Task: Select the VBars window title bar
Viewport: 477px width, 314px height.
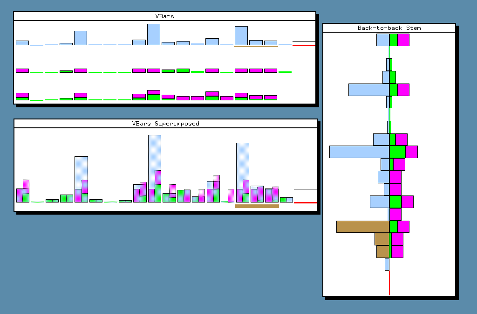Action: pyautogui.click(x=164, y=16)
